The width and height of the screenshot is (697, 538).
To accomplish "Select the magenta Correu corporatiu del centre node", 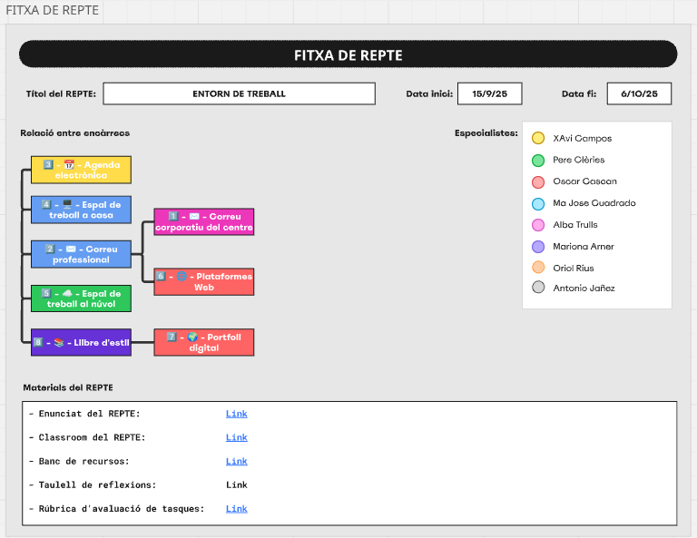I will click(x=203, y=221).
